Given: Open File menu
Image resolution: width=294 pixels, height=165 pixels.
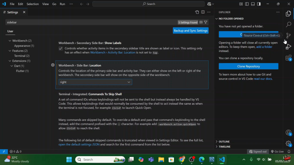Looking at the screenshot, I should click(12, 4).
